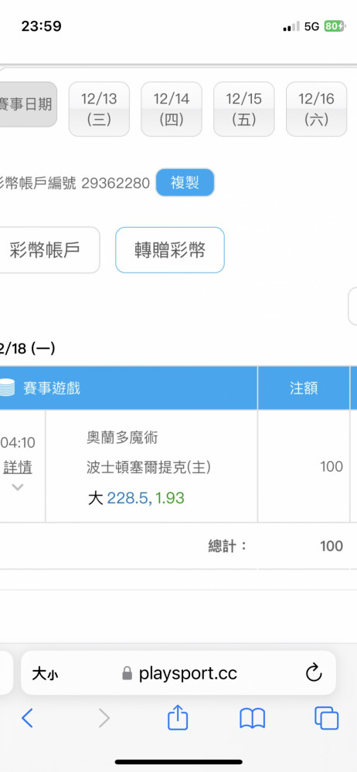Reload the page with refresh icon

314,673
